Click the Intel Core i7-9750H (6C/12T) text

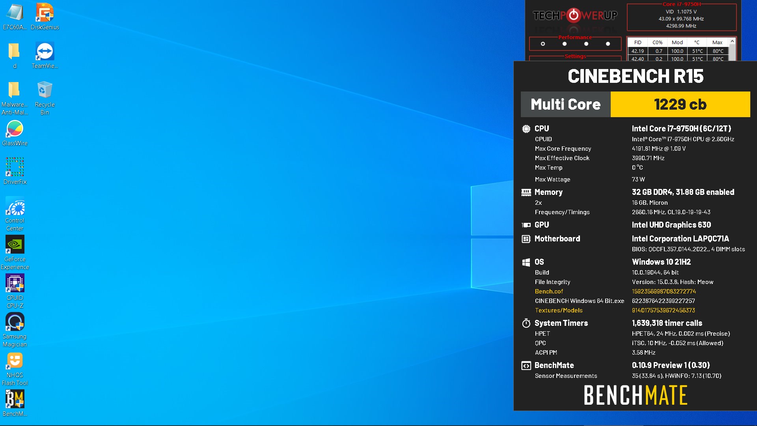(681, 129)
